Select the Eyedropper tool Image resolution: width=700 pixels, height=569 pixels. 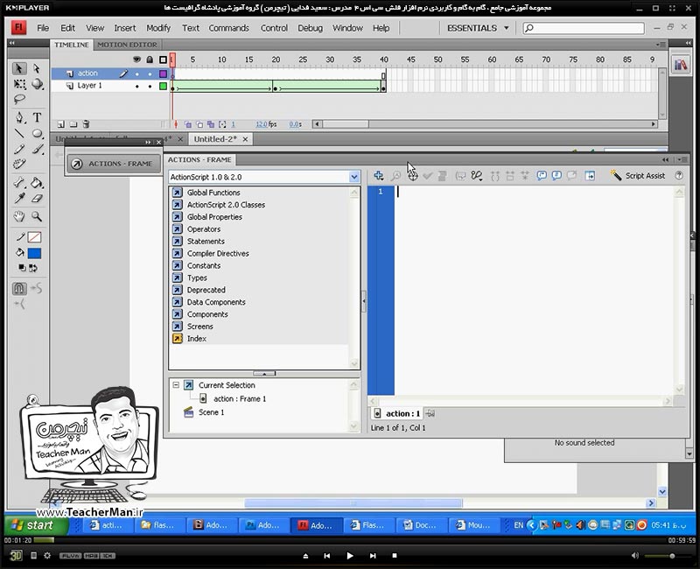[19, 199]
